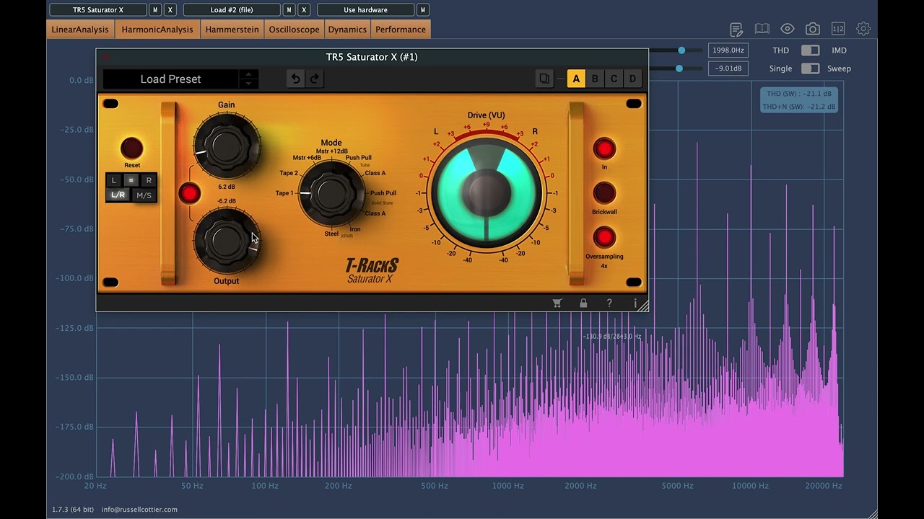Switch to L/R processing mode
The image size is (924, 519).
(x=118, y=195)
